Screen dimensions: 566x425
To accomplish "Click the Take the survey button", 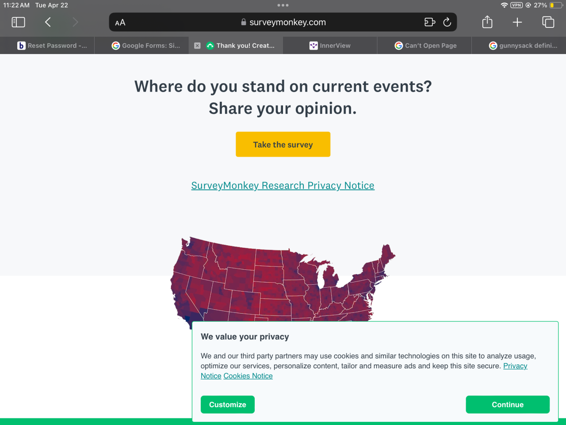I will 283,144.
